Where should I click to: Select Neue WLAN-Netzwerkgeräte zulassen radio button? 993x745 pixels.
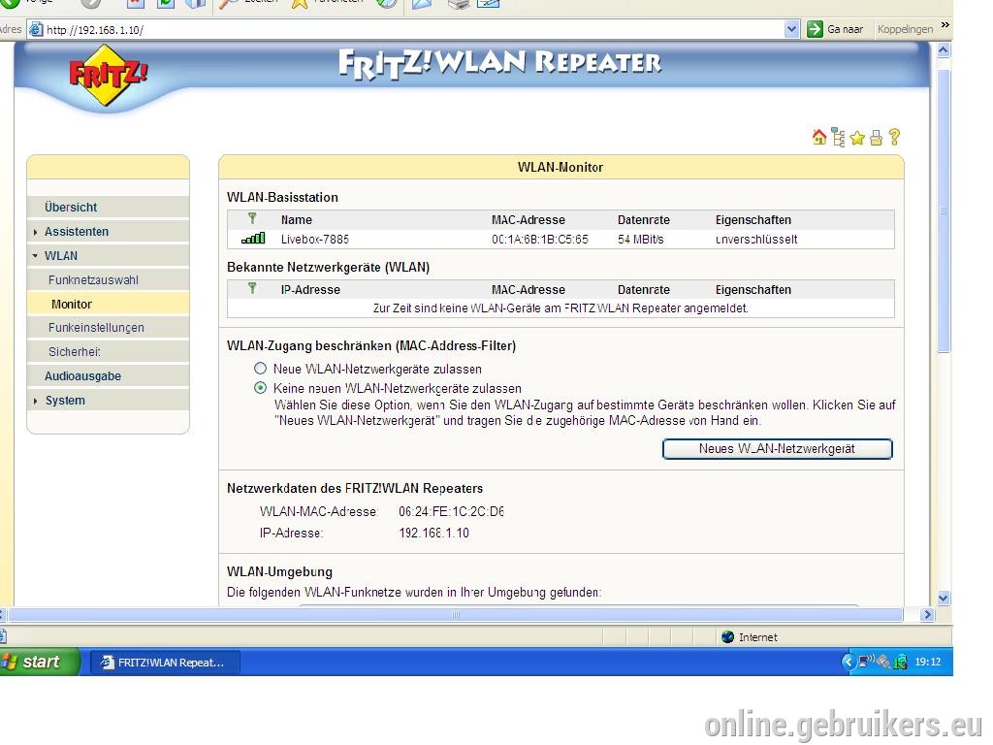pyautogui.click(x=260, y=368)
